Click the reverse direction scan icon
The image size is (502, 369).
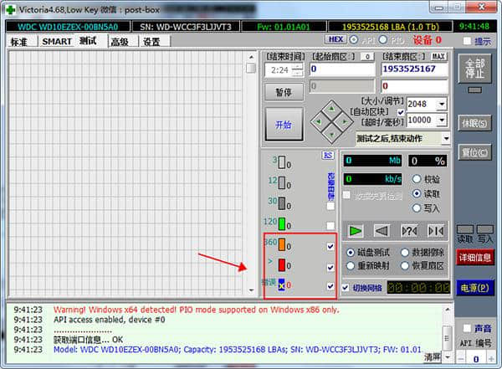[x=382, y=230]
